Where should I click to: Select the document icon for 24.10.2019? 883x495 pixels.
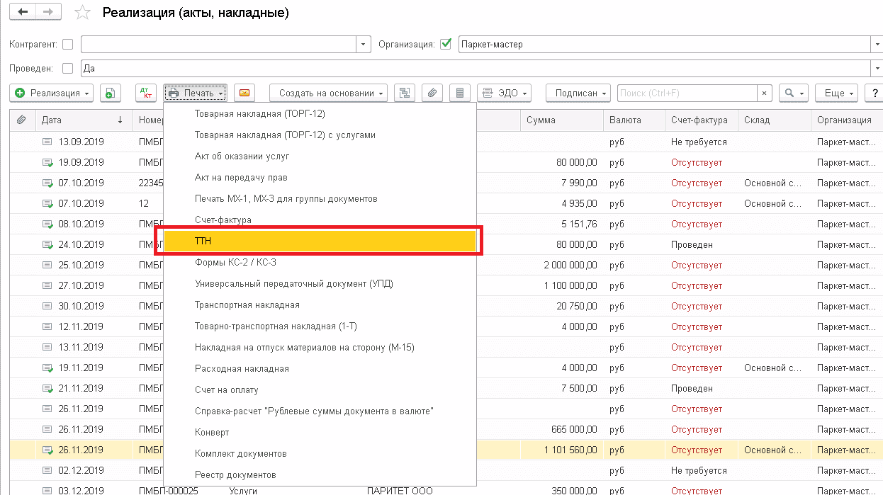(x=47, y=244)
